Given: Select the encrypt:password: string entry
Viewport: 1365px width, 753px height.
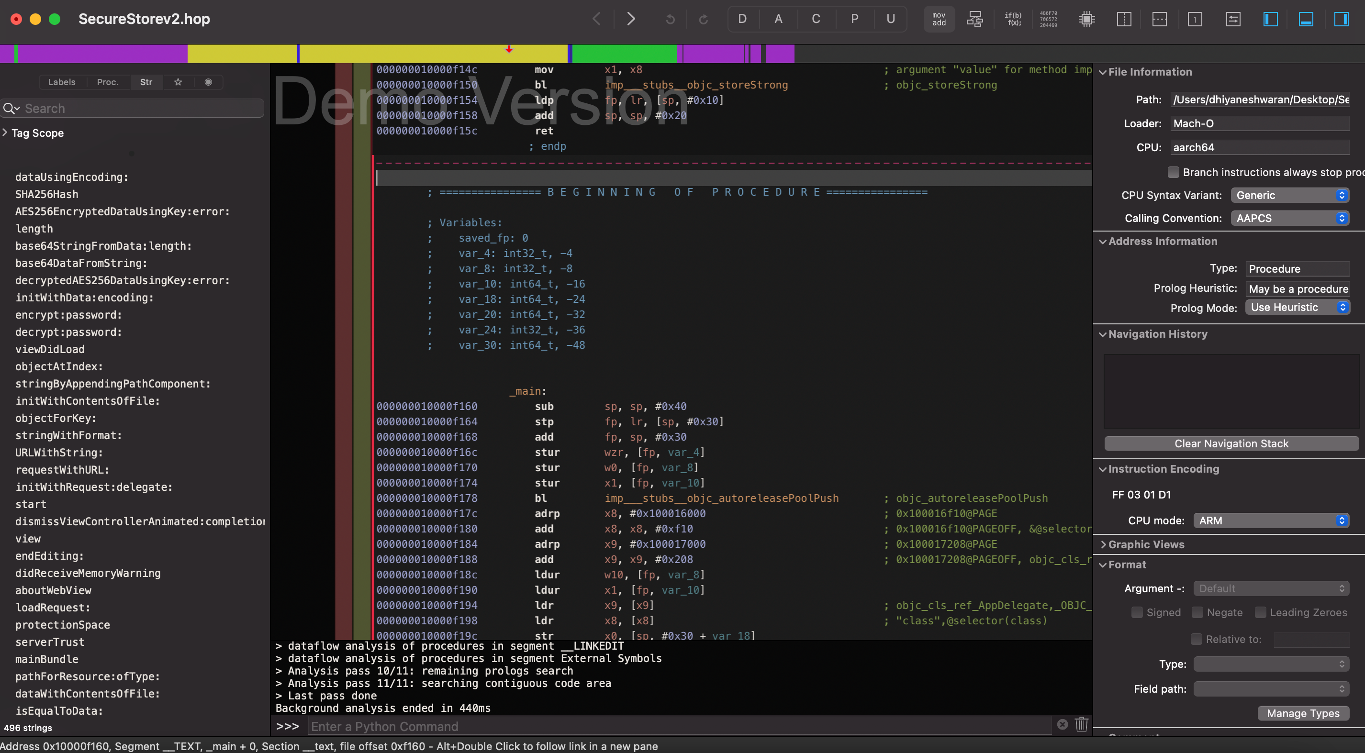Looking at the screenshot, I should pos(68,315).
